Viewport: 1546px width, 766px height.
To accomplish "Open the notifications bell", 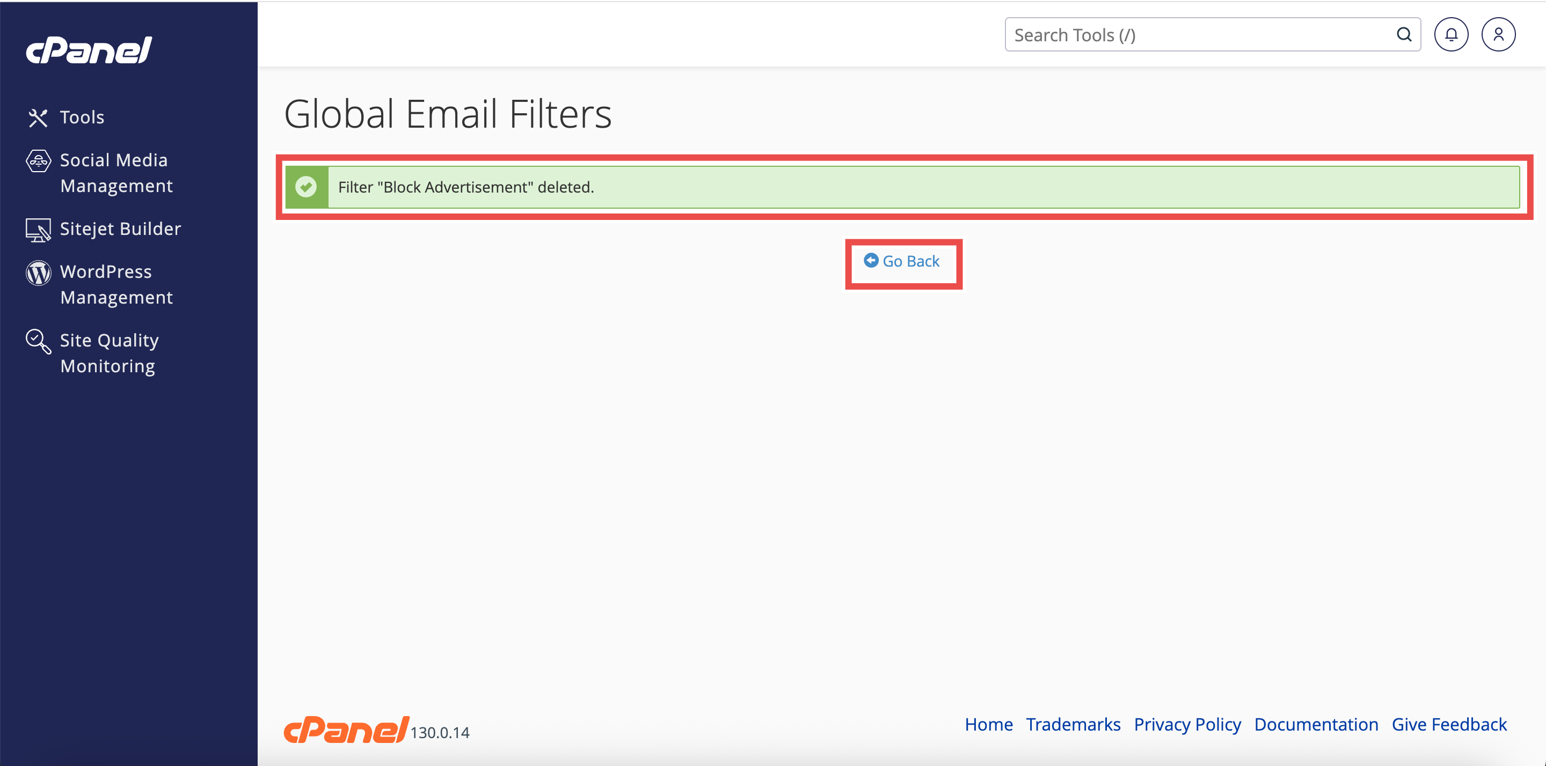I will pos(1450,35).
